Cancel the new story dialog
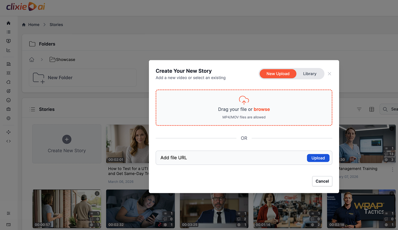 coord(322,181)
